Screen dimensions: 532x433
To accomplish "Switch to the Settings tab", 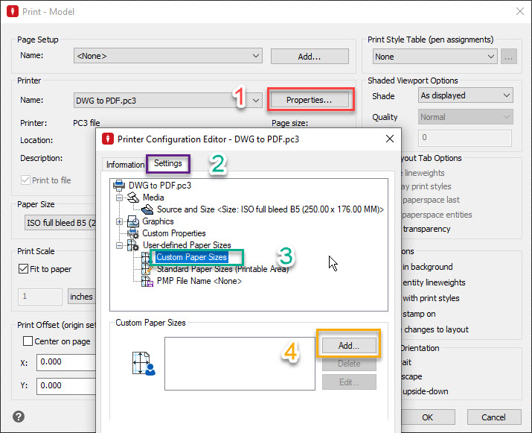I will pyautogui.click(x=167, y=163).
